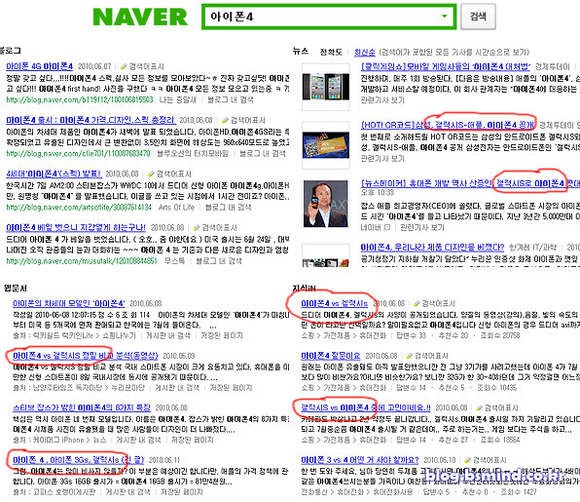Click the 검색 search button
The width and height of the screenshot is (580, 502).
[478, 17]
